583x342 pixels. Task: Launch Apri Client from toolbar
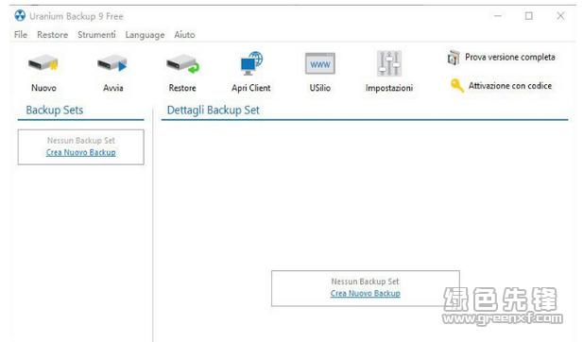251,63
